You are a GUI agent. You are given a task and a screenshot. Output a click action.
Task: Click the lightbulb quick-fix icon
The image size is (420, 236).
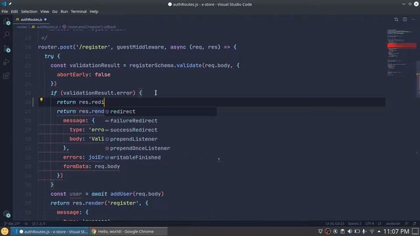[x=41, y=100]
